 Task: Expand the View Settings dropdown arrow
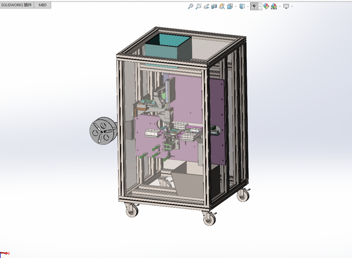point(292,7)
